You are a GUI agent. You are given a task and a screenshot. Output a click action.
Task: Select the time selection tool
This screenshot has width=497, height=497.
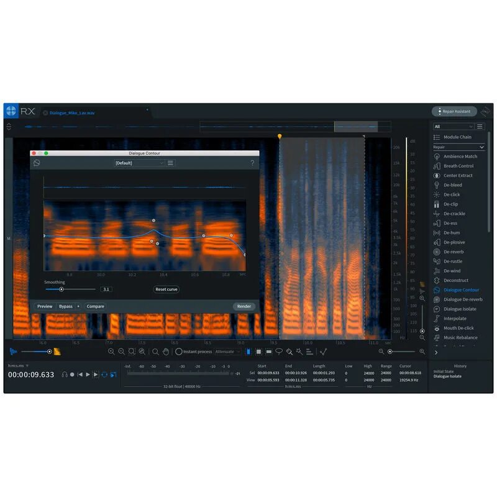click(248, 352)
